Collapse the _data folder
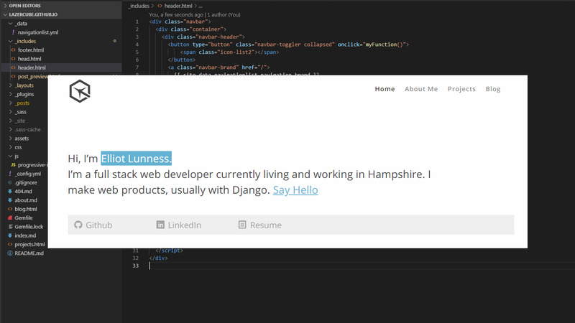 [x=10, y=24]
